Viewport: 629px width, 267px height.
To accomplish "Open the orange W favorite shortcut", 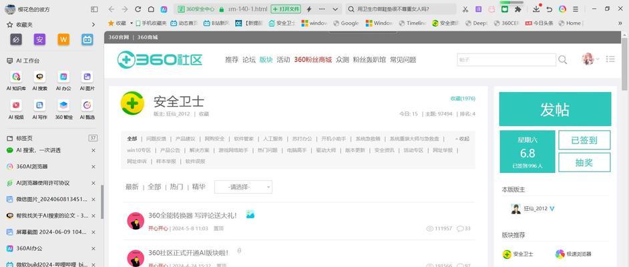I will (63, 39).
